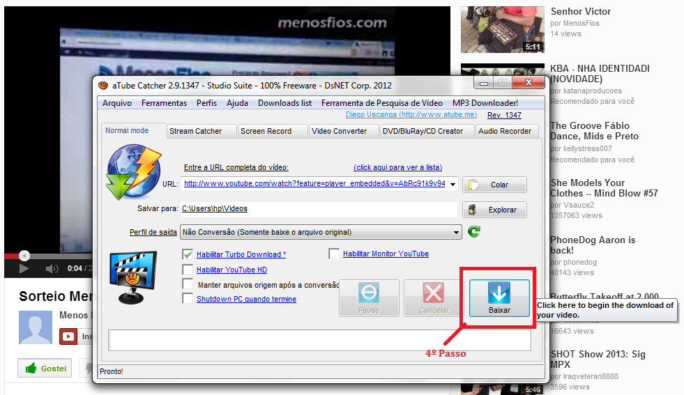Image resolution: width=684 pixels, height=395 pixels.
Task: Enable Habilitar Monitor YouTube checkbox
Action: pos(334,254)
